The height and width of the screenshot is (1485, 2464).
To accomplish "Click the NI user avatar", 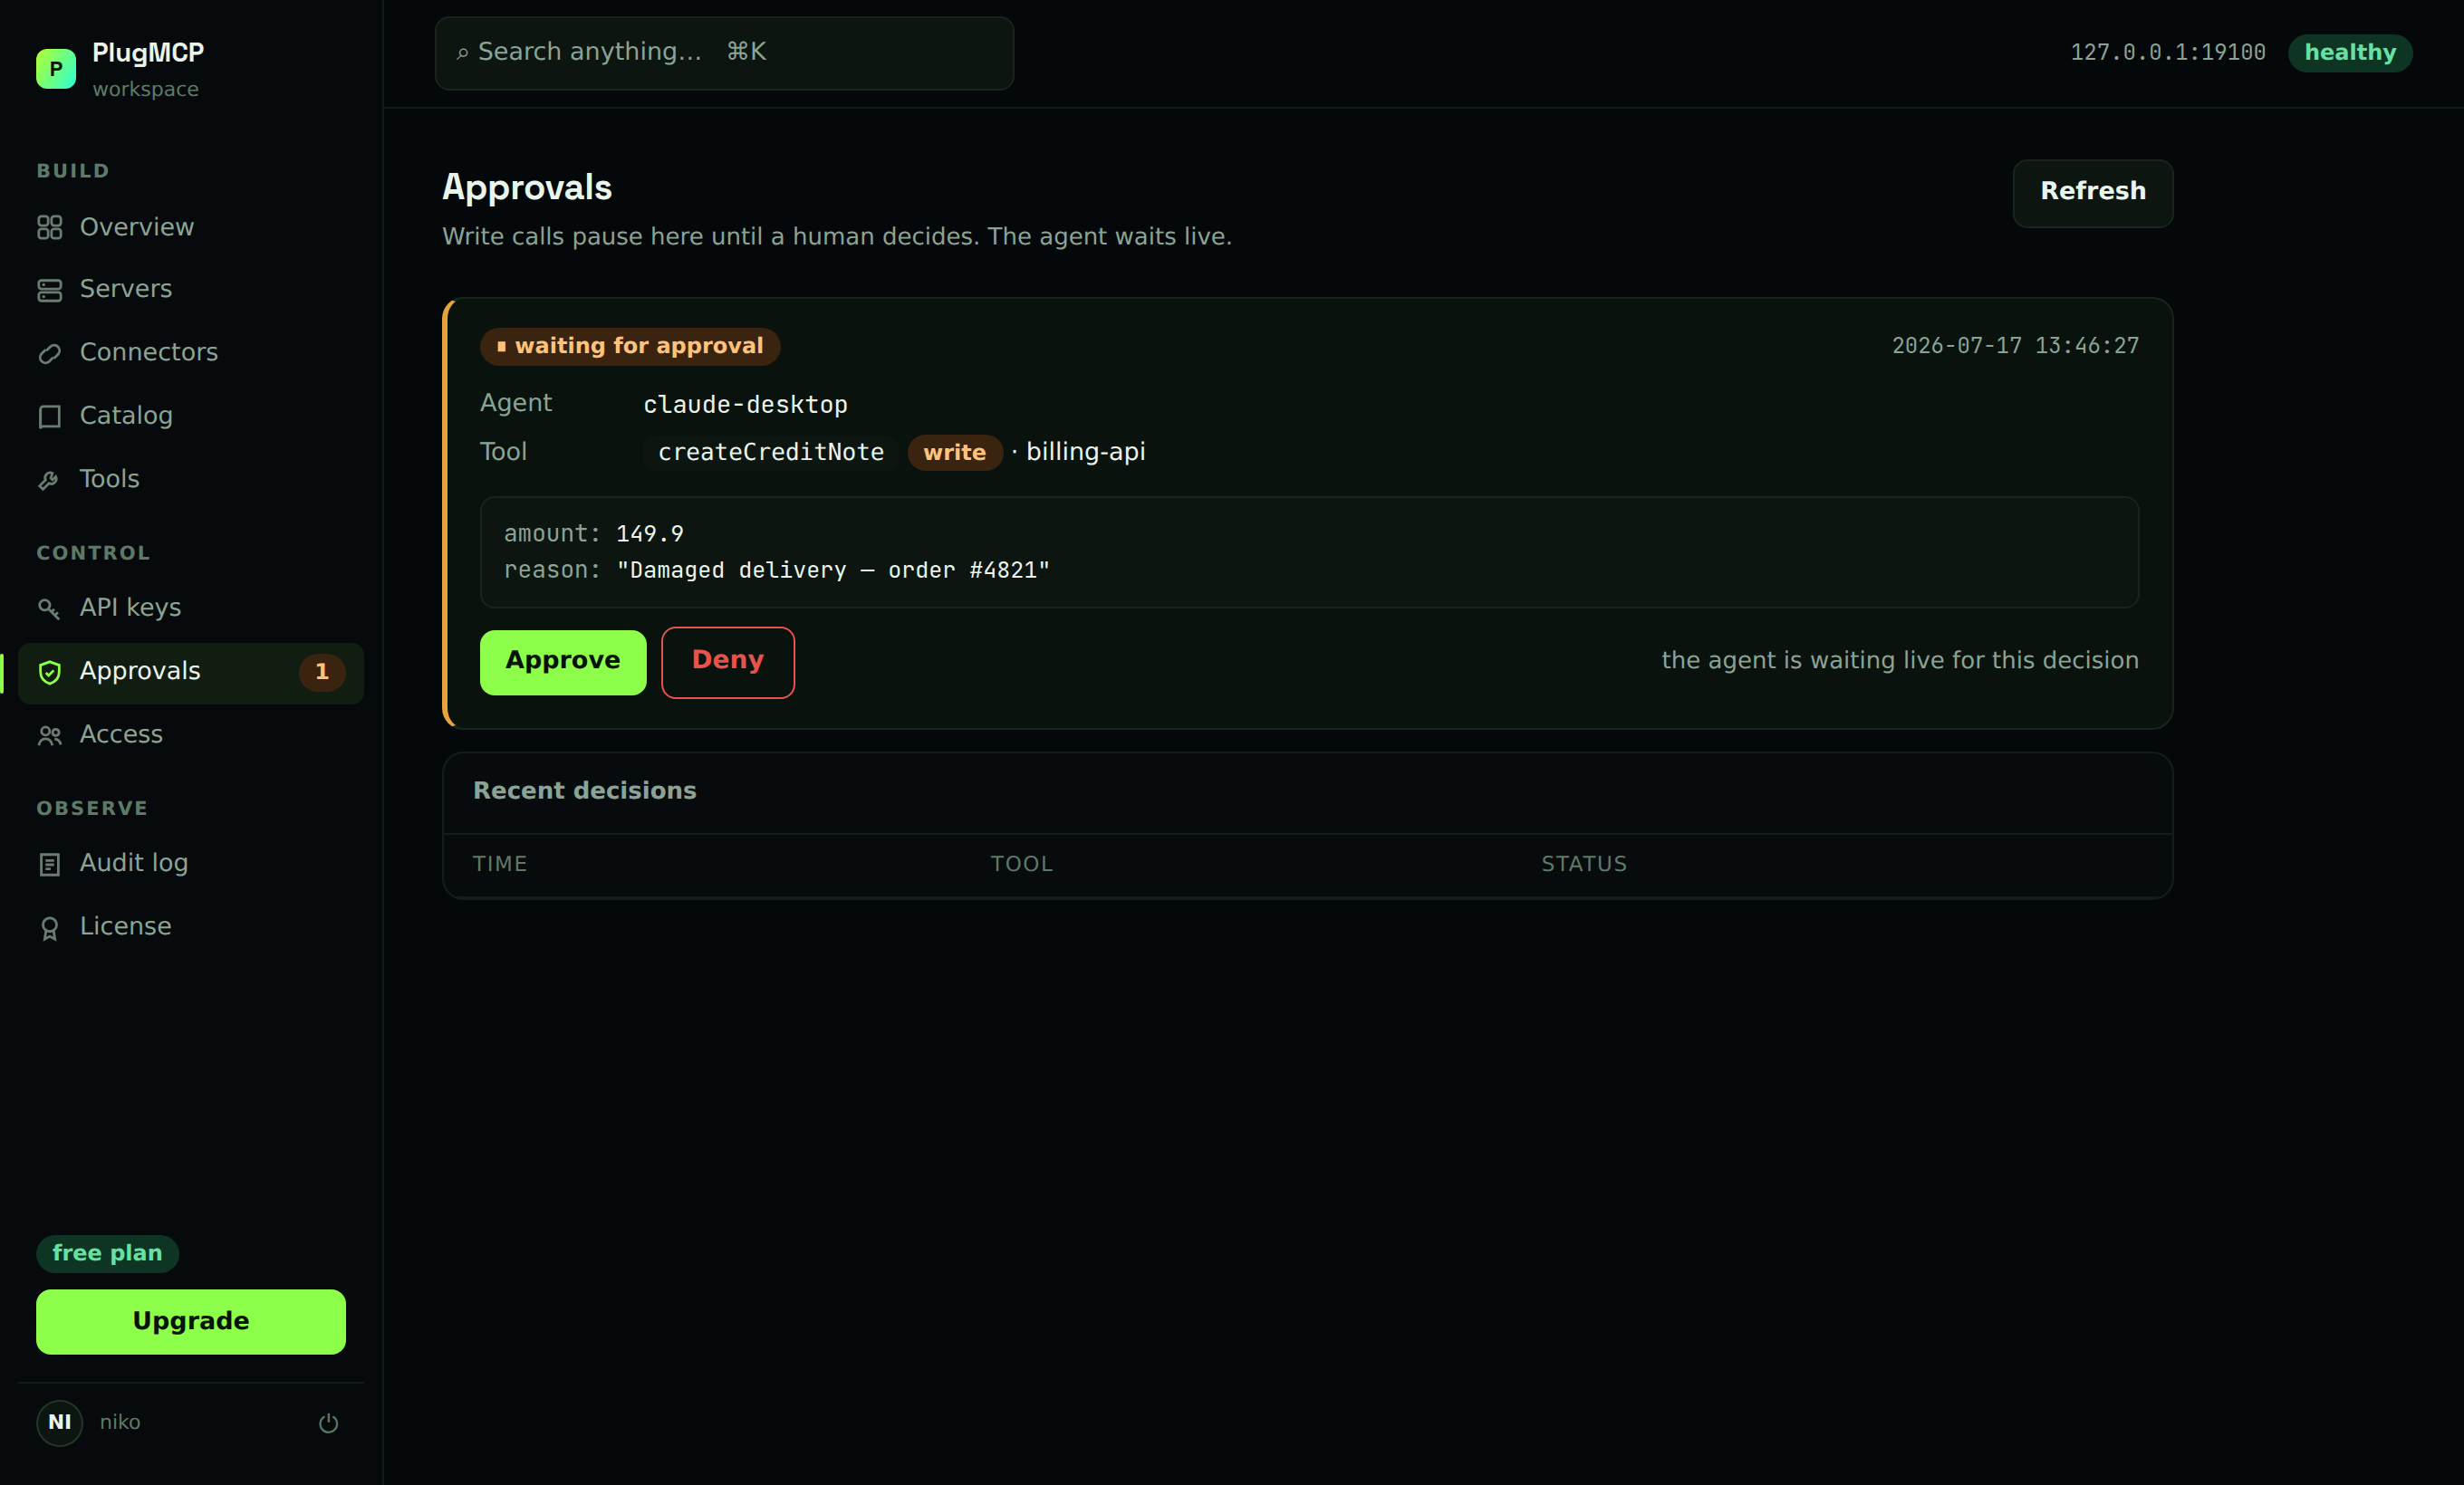I will 60,1422.
